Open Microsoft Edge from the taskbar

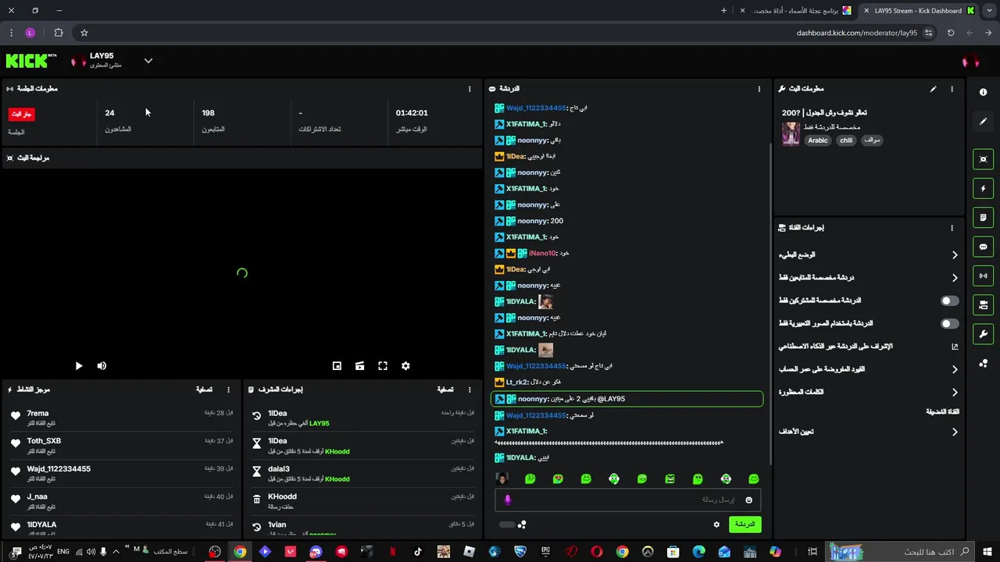pyautogui.click(x=698, y=552)
